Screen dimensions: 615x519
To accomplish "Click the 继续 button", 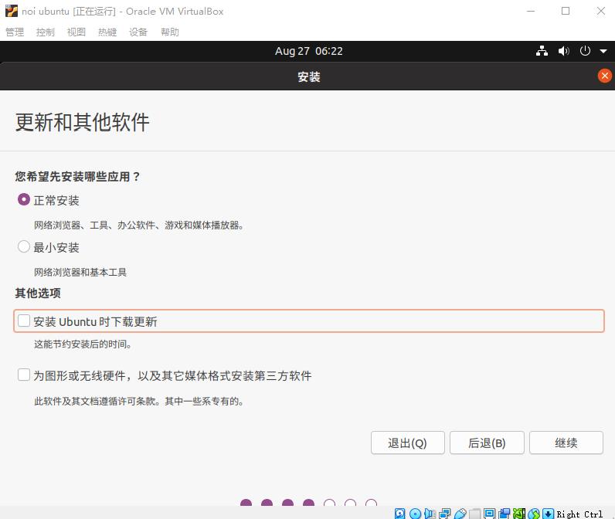I will (x=566, y=443).
